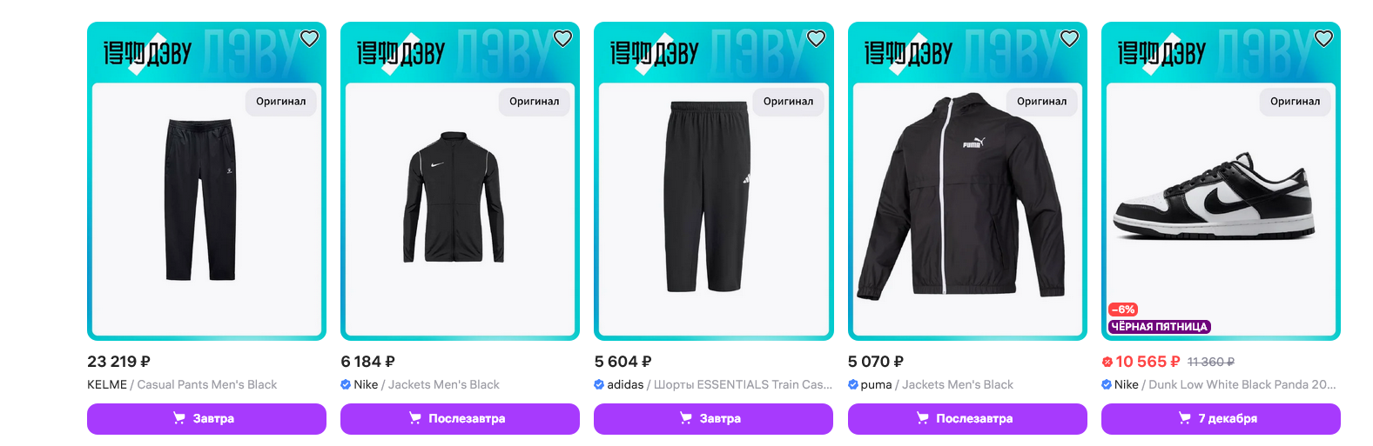The image size is (1373, 446).
Task: Add Nike Dunk to cart, 7 декабря button
Action: click(1221, 418)
